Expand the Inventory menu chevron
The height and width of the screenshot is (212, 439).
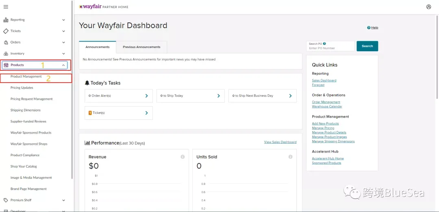(63, 54)
